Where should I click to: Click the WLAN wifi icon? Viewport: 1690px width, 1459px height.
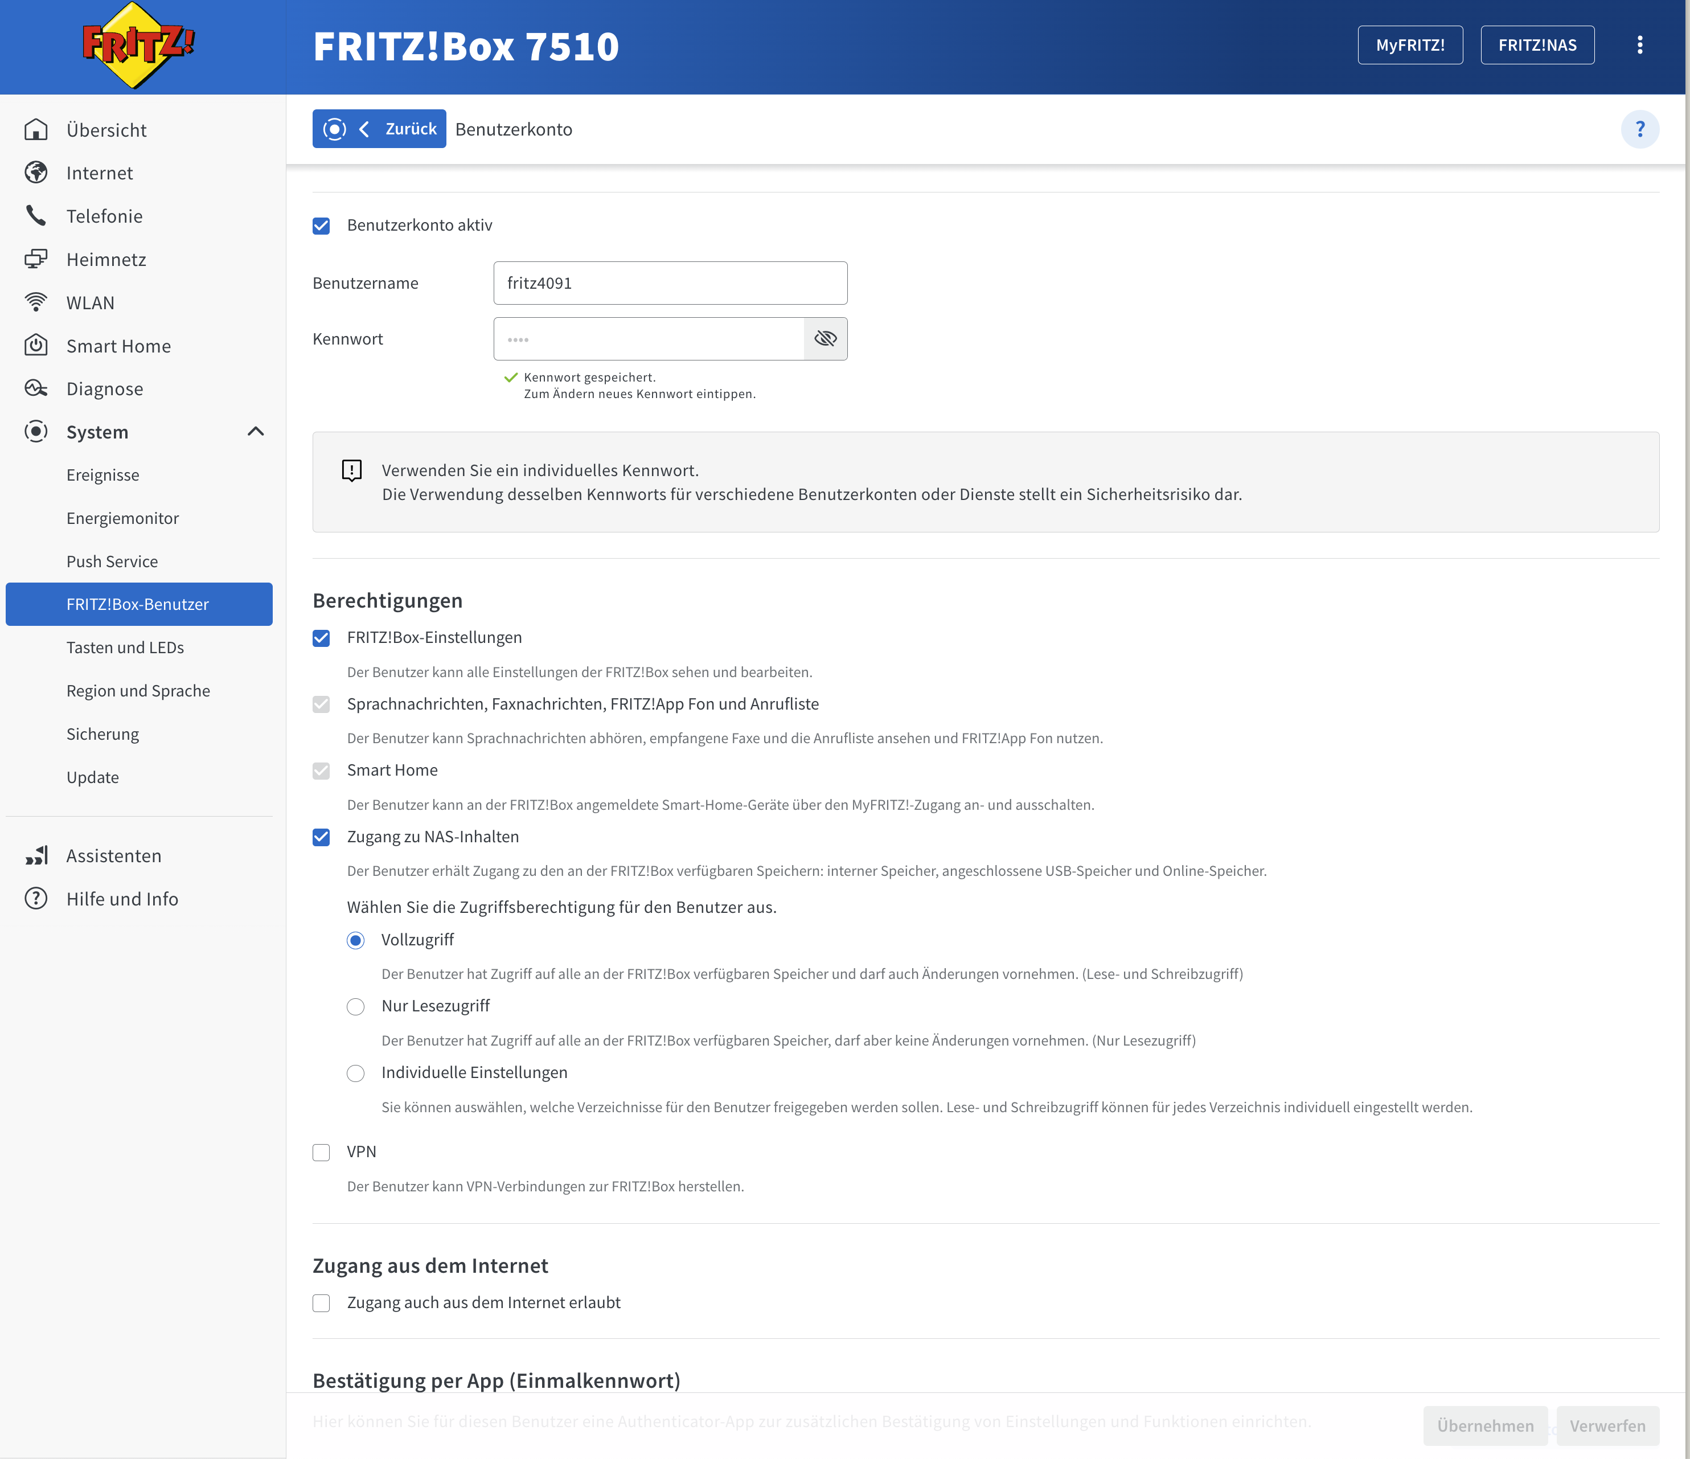click(36, 302)
